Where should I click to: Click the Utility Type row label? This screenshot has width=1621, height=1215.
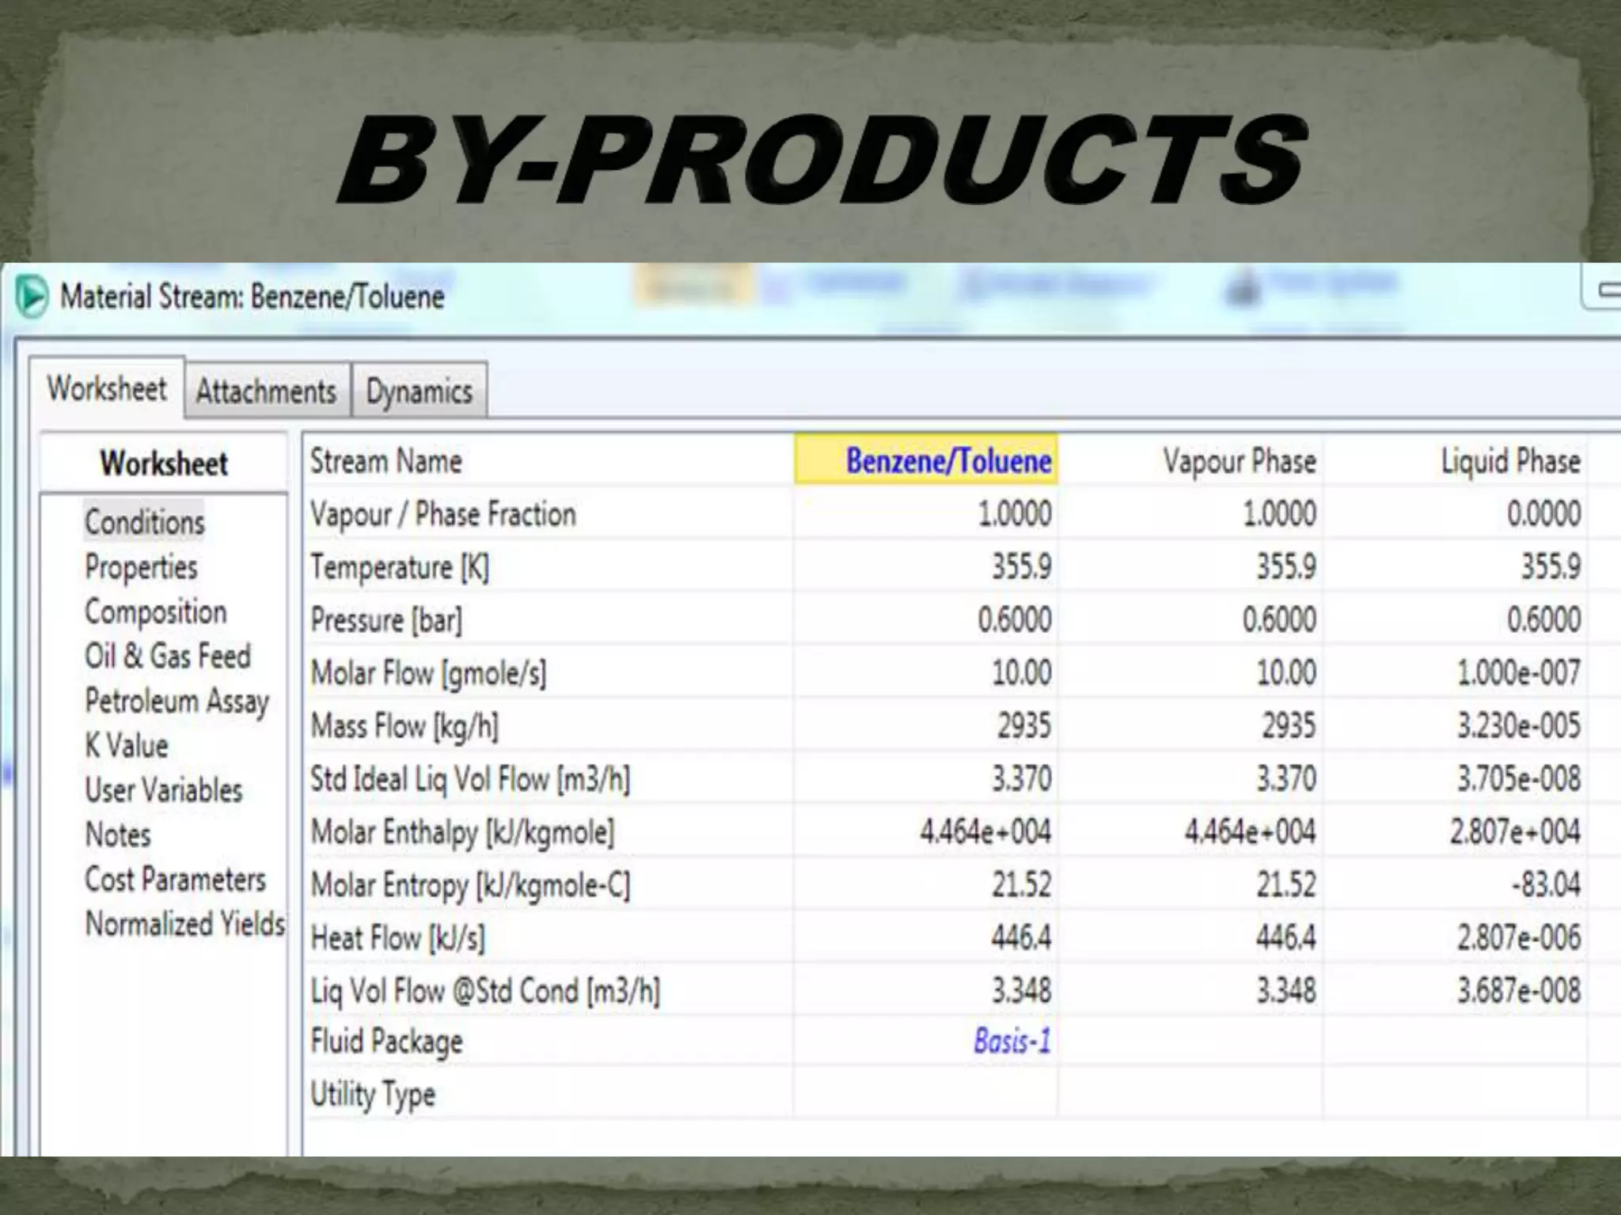373,1095
